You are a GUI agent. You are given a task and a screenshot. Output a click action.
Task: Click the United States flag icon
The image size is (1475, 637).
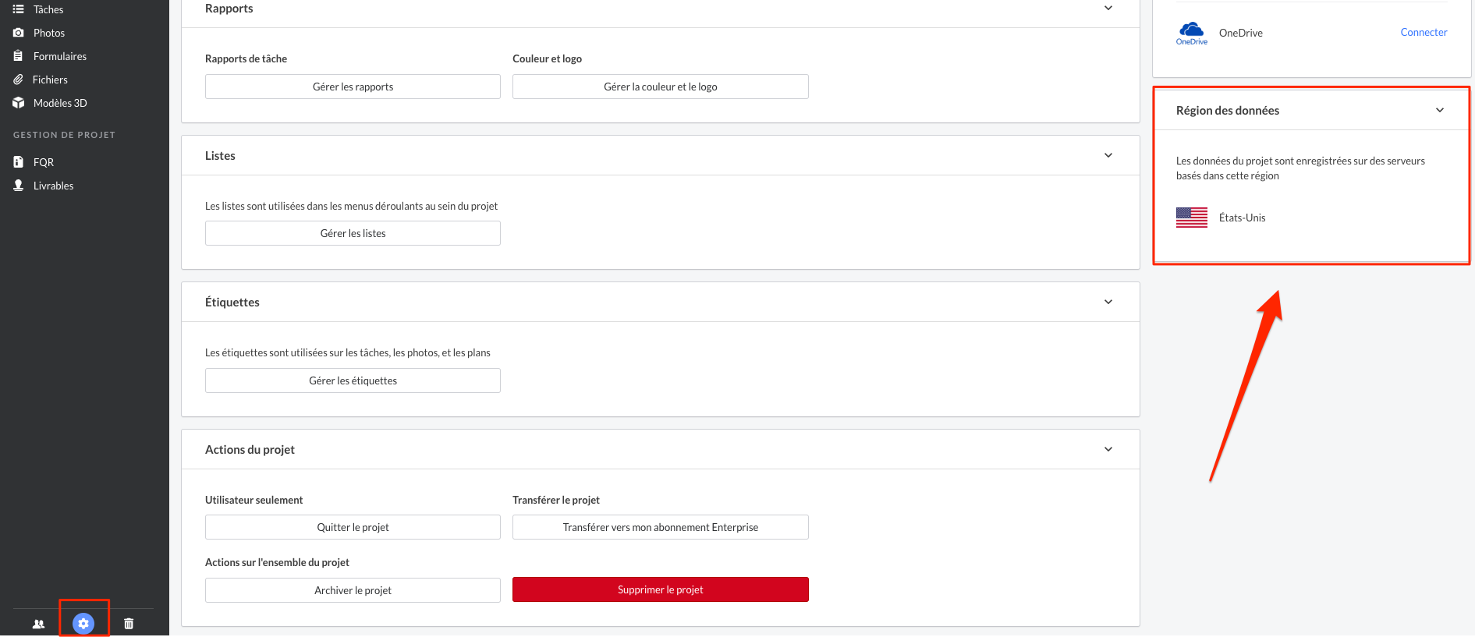coord(1191,218)
